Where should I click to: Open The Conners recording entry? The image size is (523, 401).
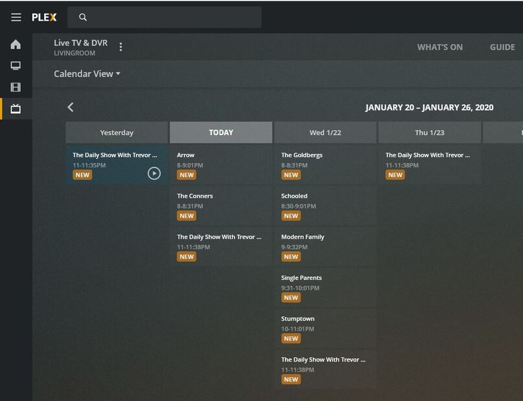tap(221, 205)
